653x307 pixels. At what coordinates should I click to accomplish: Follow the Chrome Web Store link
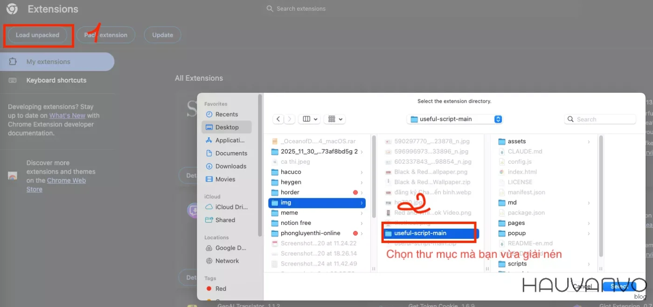coord(56,185)
